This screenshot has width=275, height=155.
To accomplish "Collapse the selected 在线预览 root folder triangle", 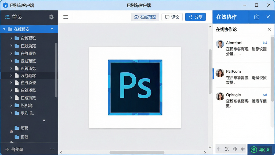I will (x=4, y=29).
